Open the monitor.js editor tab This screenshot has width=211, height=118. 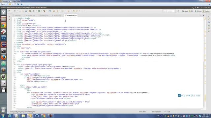coord(57,15)
